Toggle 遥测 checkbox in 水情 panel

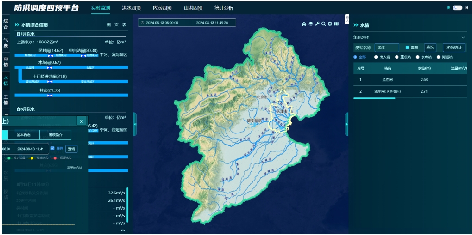(x=407, y=48)
